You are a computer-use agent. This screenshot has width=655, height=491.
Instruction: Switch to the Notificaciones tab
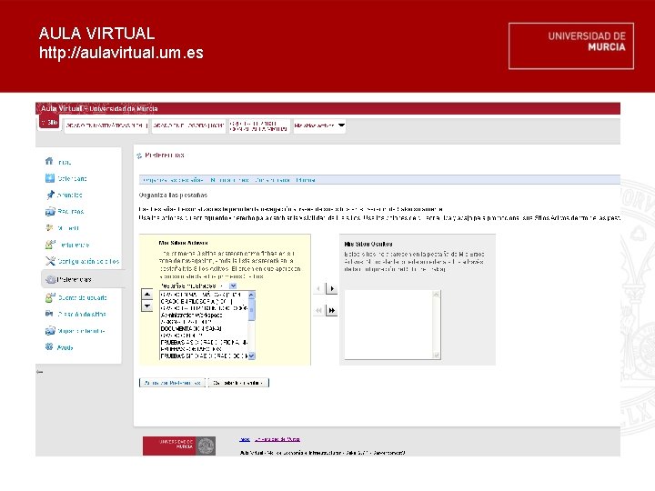(x=230, y=180)
